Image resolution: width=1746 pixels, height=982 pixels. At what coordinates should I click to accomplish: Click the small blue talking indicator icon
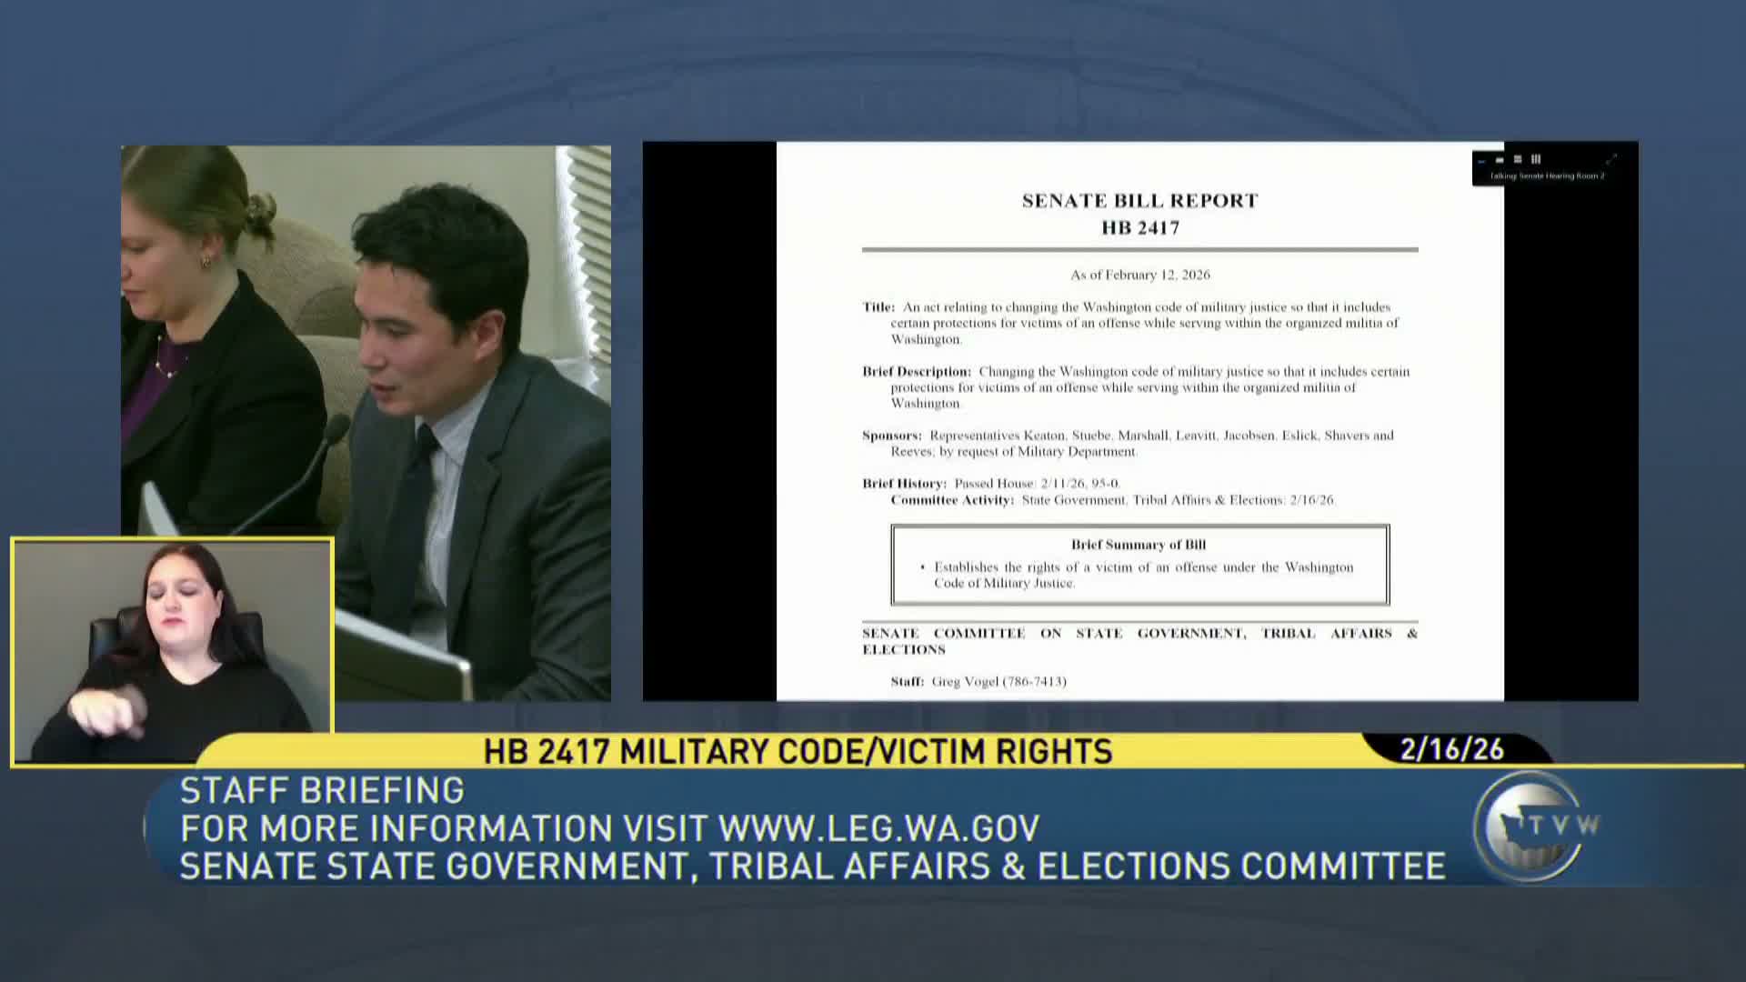pos(1480,161)
